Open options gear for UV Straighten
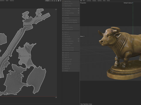 tap(78, 39)
